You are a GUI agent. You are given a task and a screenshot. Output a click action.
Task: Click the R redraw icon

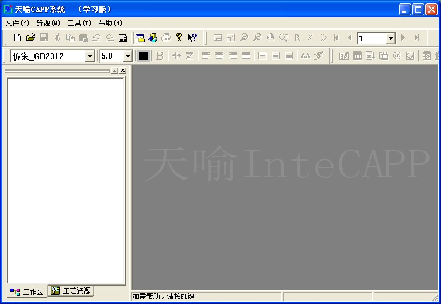click(x=297, y=38)
